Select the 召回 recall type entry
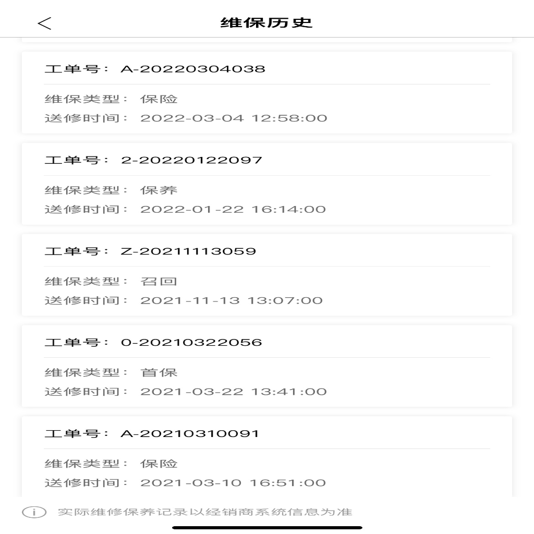This screenshot has width=534, height=534. [x=159, y=281]
